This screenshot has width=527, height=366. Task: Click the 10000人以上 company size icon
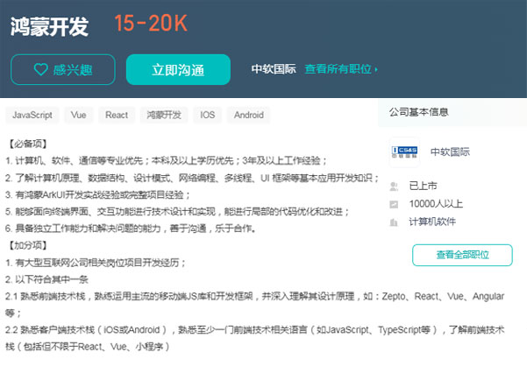coord(394,204)
